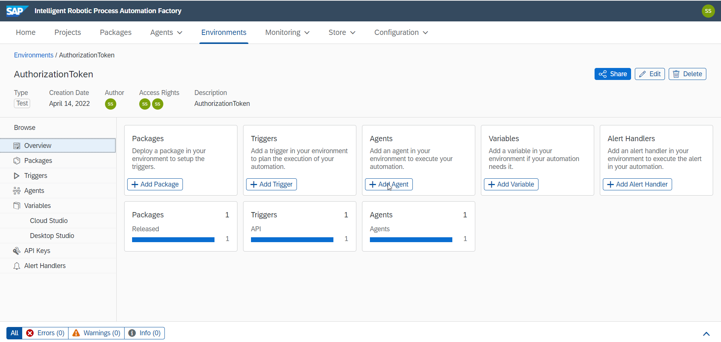
Task: Click the Agents summary card
Action: coord(418,226)
